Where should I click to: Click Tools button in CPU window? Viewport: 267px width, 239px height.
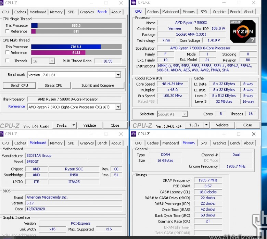coord(194,125)
